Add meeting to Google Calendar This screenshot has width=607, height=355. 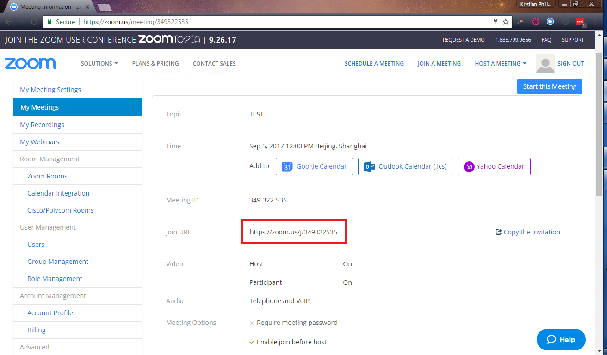click(x=314, y=166)
